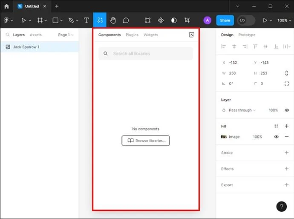Click the Present play icon
Viewport: 294px width, 219px height.
(265, 20)
